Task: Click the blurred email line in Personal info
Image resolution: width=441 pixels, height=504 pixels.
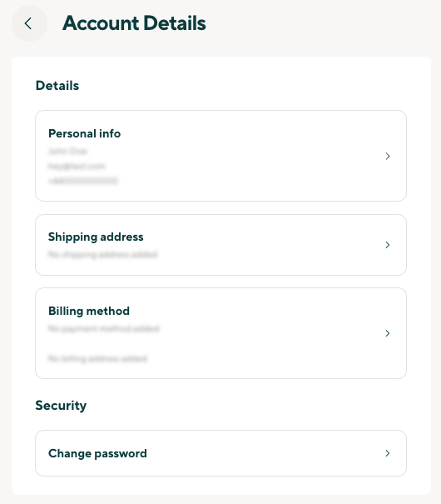Action: click(x=77, y=166)
